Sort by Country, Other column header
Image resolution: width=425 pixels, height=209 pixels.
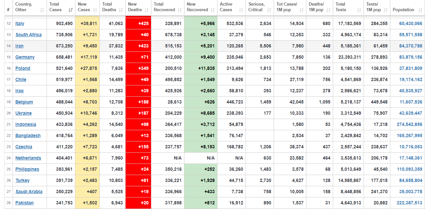pos(30,7)
